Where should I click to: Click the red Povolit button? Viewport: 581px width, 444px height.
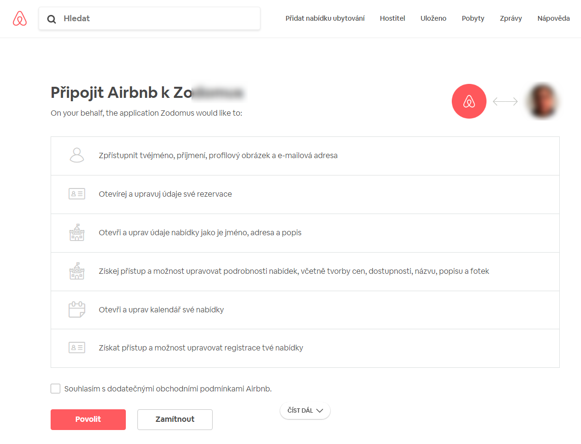click(x=88, y=419)
